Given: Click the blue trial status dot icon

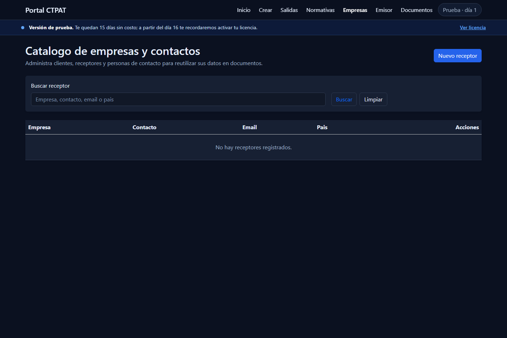Looking at the screenshot, I should [23, 27].
